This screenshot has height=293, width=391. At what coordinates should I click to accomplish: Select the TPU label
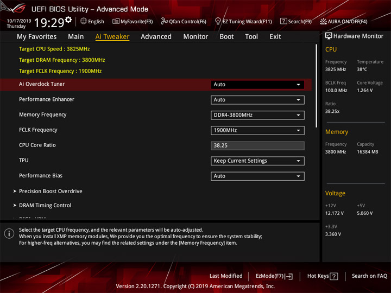(x=24, y=160)
